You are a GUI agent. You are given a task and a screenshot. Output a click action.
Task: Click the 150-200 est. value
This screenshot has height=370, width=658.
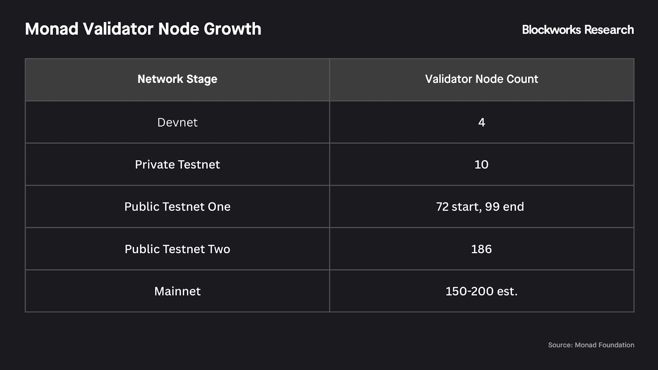[x=481, y=291]
